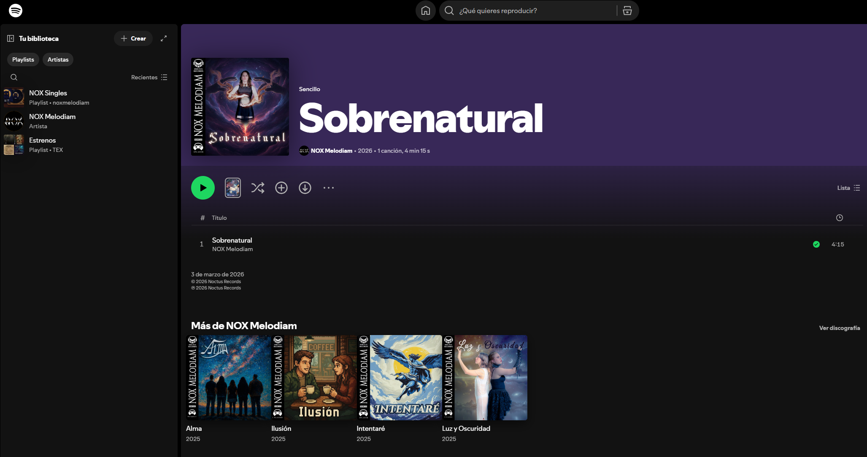Image resolution: width=867 pixels, height=457 pixels.
Task: Click the Spotify logo
Action: pyautogui.click(x=16, y=11)
